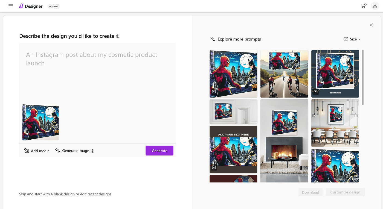Close the design prompt panel
The width and height of the screenshot is (383, 209).
pyautogui.click(x=371, y=25)
